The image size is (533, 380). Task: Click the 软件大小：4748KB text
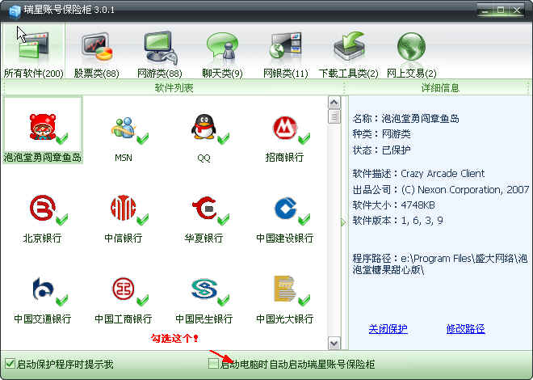393,205
